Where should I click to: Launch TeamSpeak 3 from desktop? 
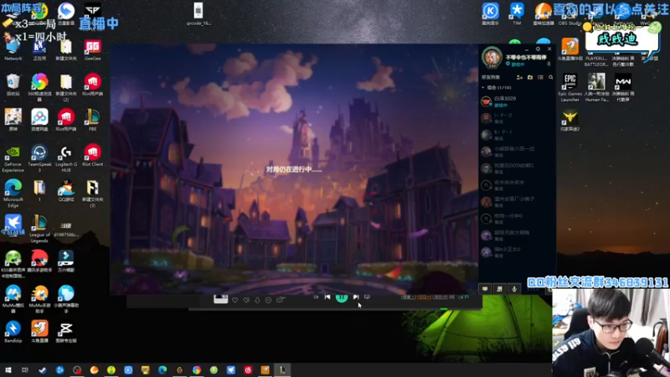pyautogui.click(x=39, y=158)
